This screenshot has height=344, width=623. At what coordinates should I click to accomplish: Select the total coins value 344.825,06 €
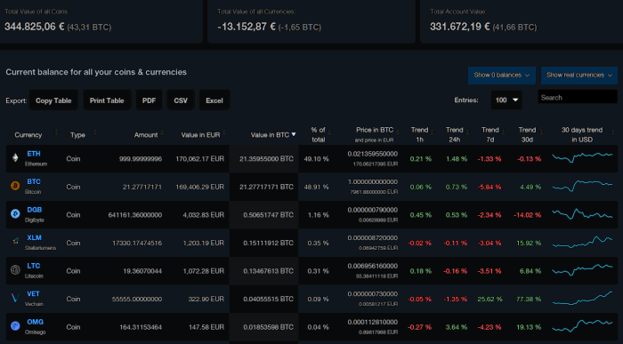[x=35, y=27]
